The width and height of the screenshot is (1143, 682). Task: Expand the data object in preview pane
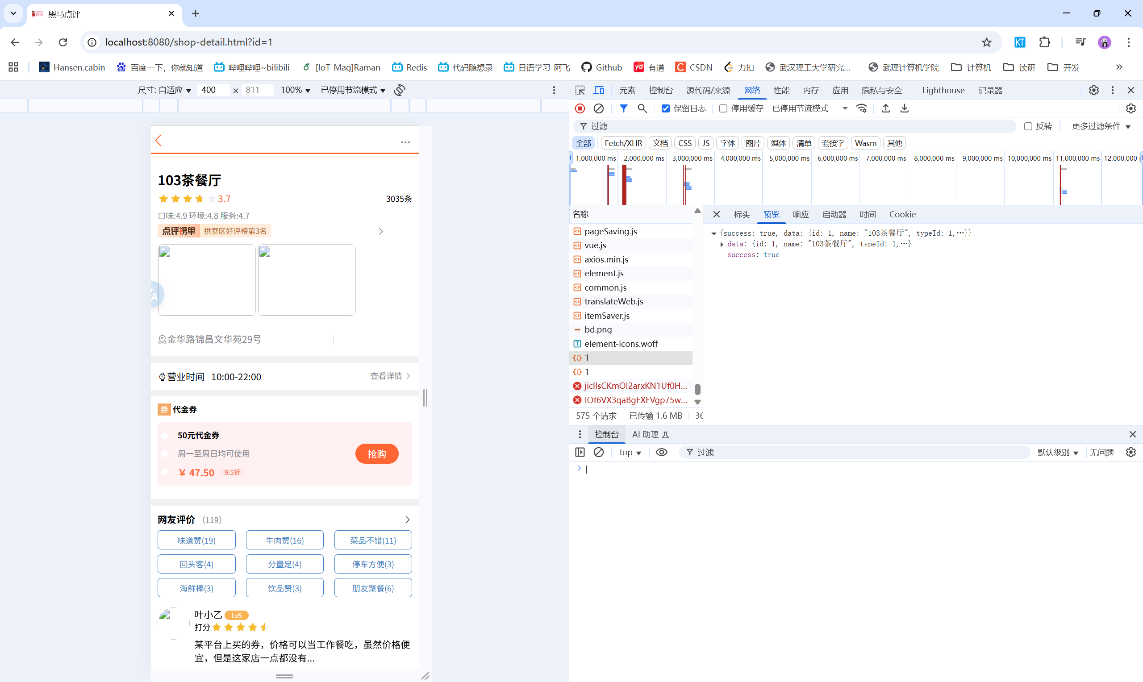tap(722, 244)
